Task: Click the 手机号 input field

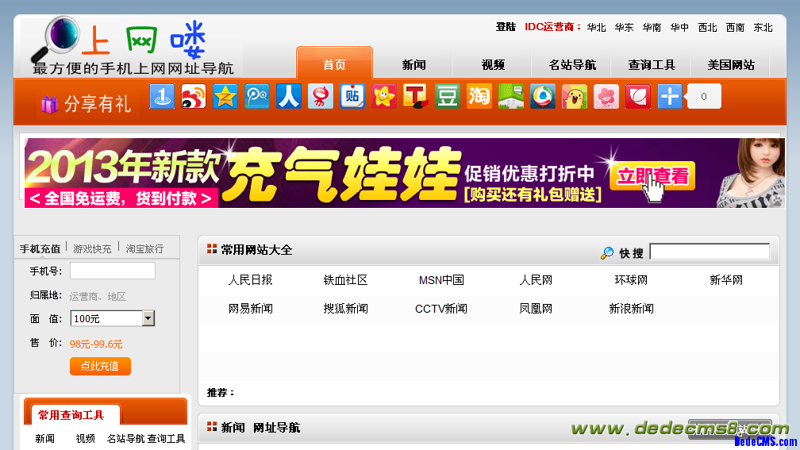Action: 112,271
